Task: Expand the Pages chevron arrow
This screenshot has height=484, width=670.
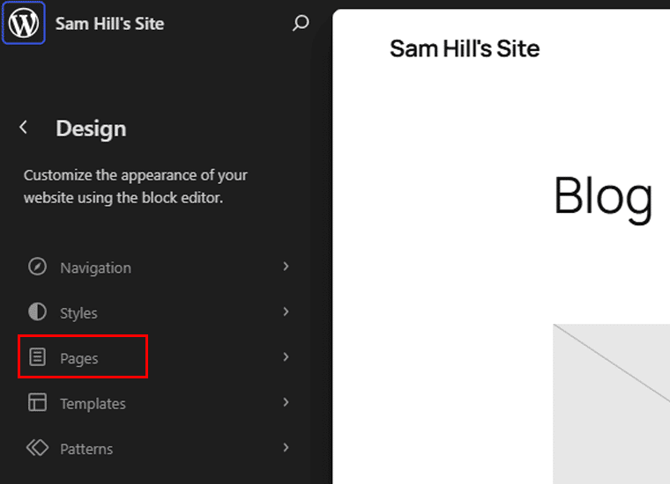Action: pyautogui.click(x=286, y=356)
